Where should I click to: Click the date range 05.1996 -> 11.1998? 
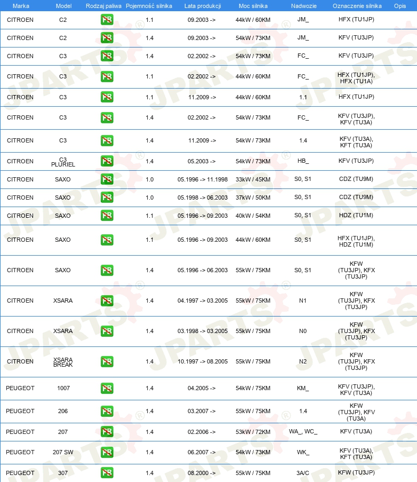click(202, 179)
